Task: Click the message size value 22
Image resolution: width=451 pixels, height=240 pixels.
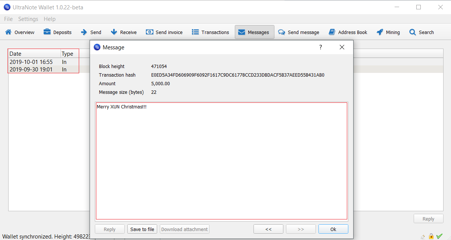Action: pyautogui.click(x=154, y=92)
